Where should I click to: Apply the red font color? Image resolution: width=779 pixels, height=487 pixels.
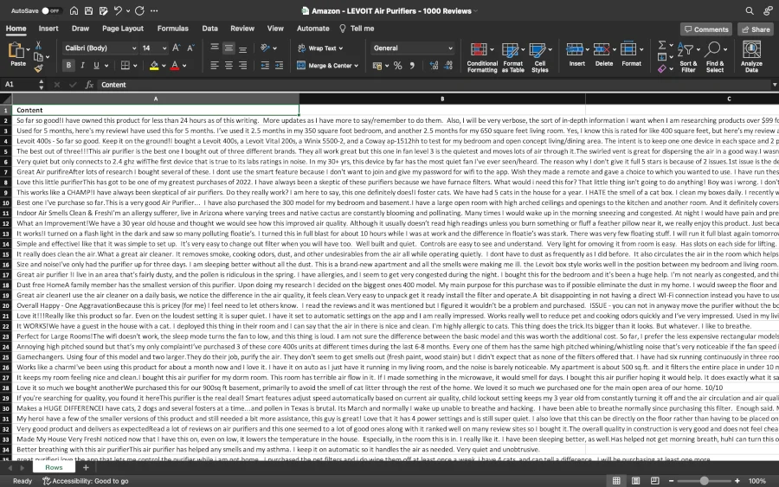coord(175,65)
